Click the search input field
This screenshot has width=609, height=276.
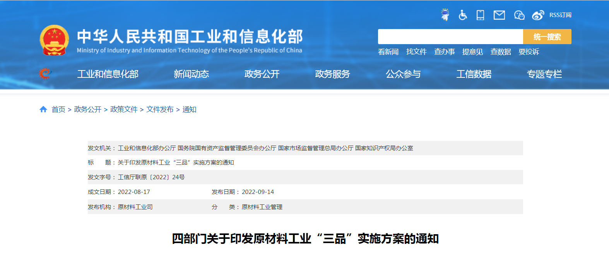[450, 37]
